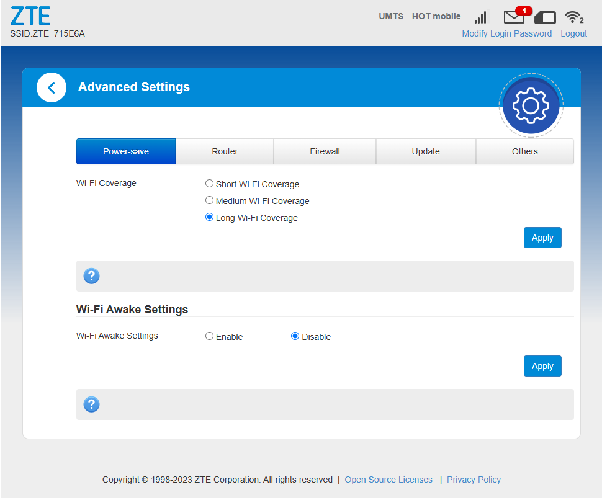Apply the Wi-Fi Coverage setting
The image size is (602, 500).
[542, 238]
